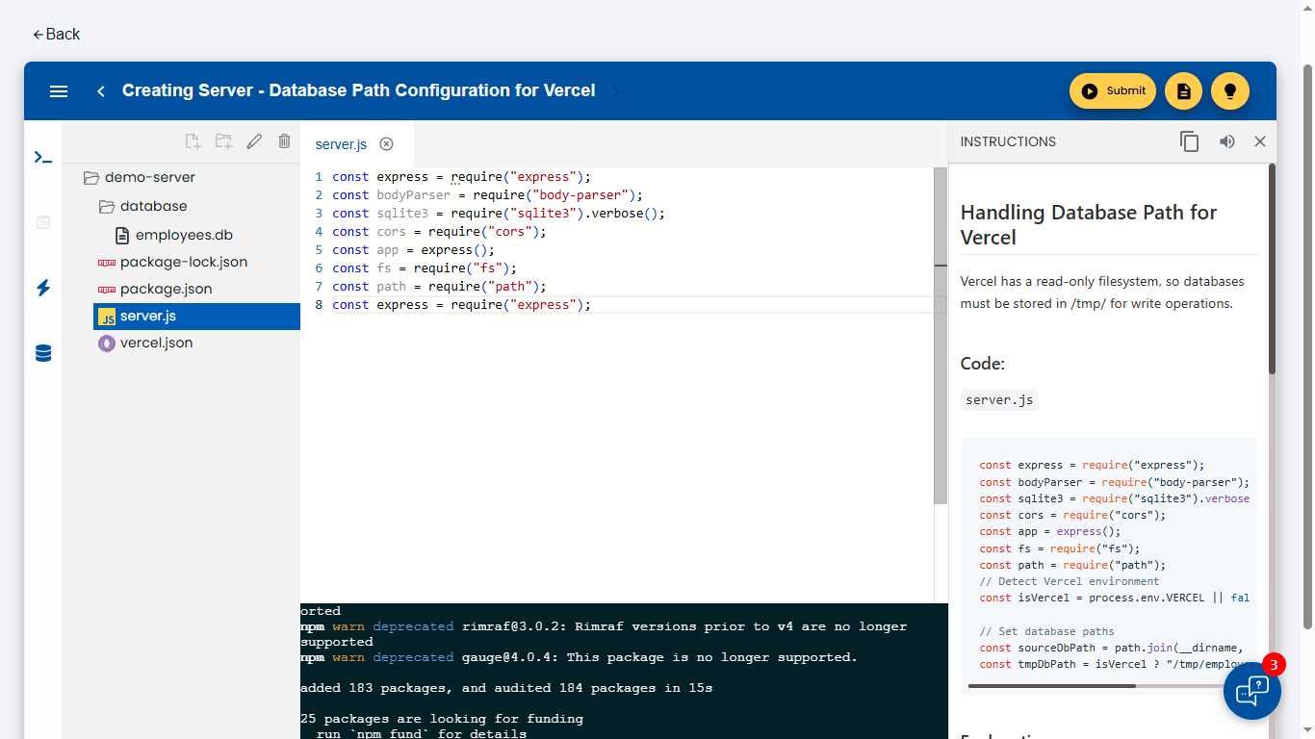Click the read-only filesystem description paragraph
Screen dimensions: 1315x739
1102,293
